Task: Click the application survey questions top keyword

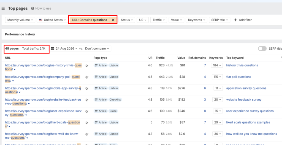Action: tap(246, 88)
